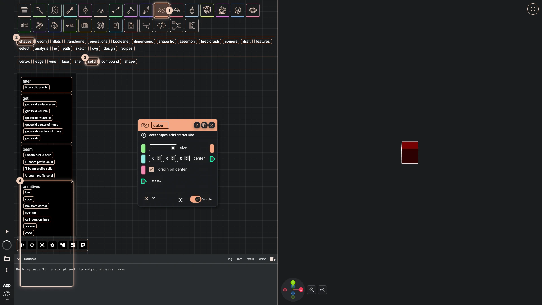
Task: Click the pink origin-on-center port swatch
Action: point(143,170)
